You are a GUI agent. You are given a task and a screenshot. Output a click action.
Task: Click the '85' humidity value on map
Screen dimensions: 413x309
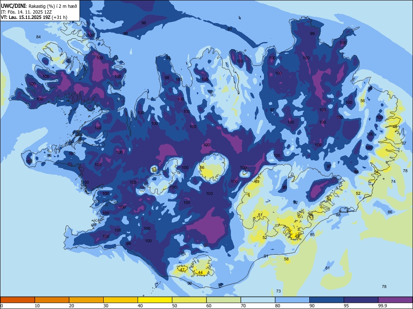312,234
